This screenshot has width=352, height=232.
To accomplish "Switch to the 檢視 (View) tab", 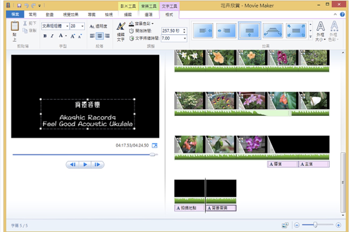I will (x=109, y=15).
